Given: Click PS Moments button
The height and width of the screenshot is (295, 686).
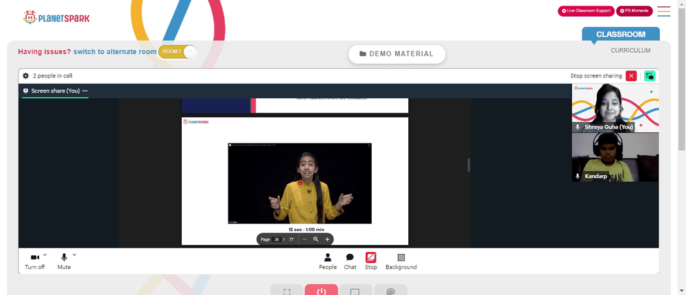Looking at the screenshot, I should click(x=635, y=11).
